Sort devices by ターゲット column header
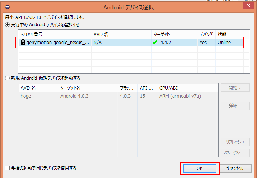The width and height of the screenshot is (257, 178). tap(174, 34)
